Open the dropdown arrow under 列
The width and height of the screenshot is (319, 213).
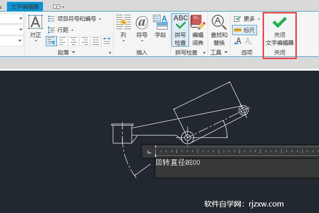(x=123, y=41)
